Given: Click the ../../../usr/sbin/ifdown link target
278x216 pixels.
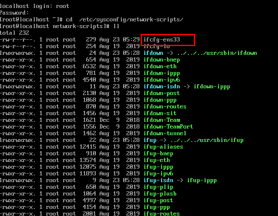Looking at the screenshot, I should 217,53.
